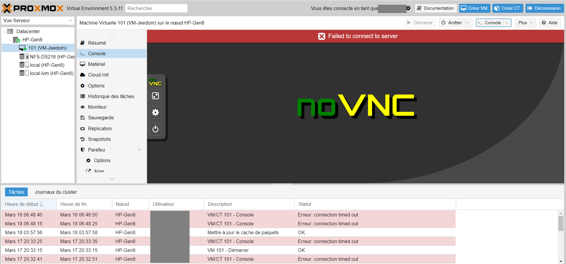Open the Cloud-Init menu item

click(112, 75)
